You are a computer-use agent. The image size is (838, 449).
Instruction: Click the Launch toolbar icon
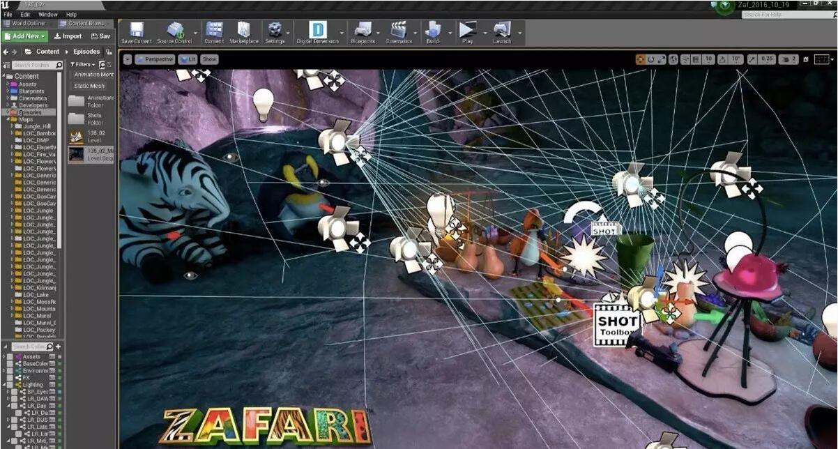coord(501,32)
